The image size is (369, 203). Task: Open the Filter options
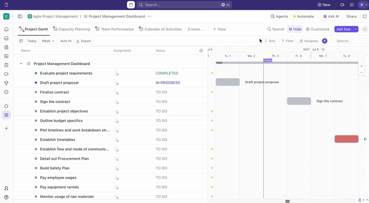[x=287, y=41]
